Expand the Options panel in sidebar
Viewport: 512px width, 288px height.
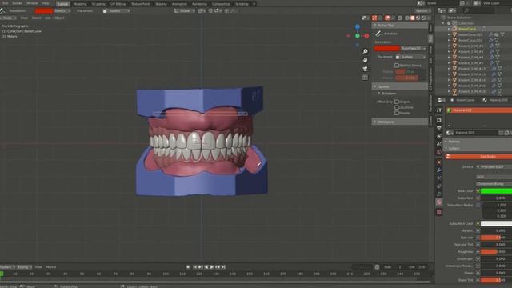tap(375, 86)
